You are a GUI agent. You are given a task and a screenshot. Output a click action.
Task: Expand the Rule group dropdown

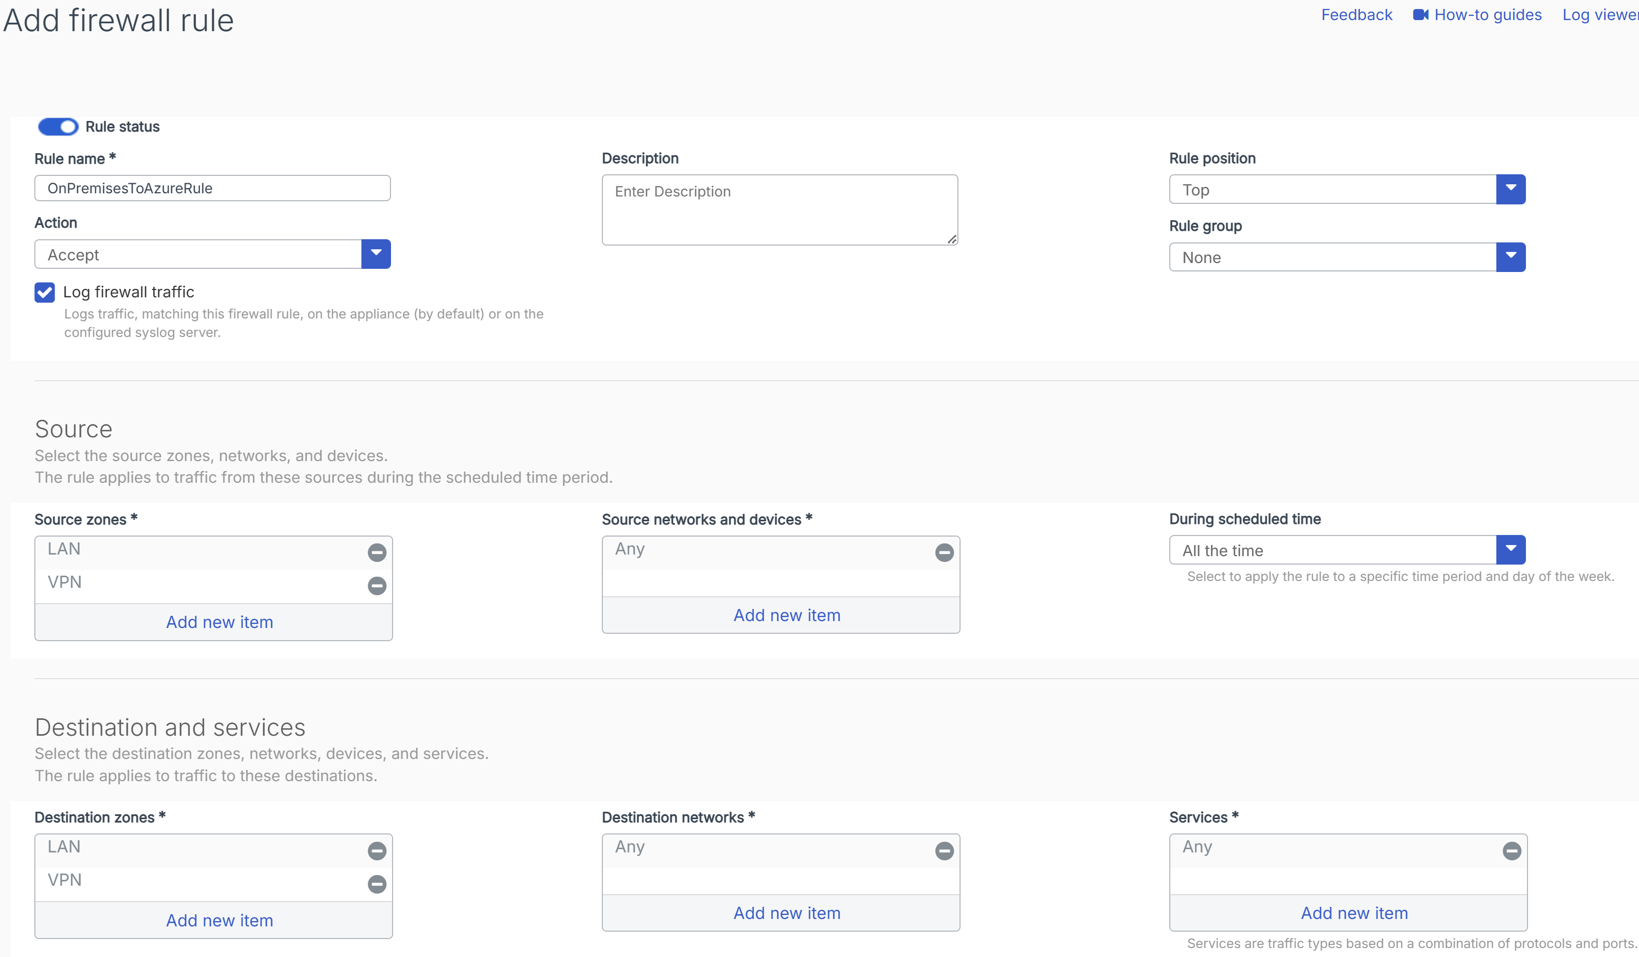pyautogui.click(x=1510, y=257)
